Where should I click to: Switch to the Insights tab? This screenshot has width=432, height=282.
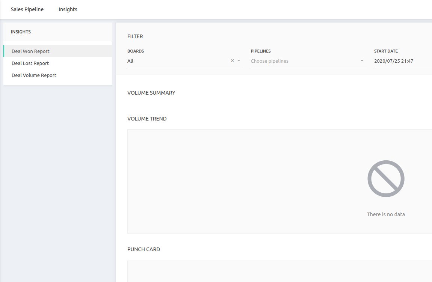pos(68,9)
